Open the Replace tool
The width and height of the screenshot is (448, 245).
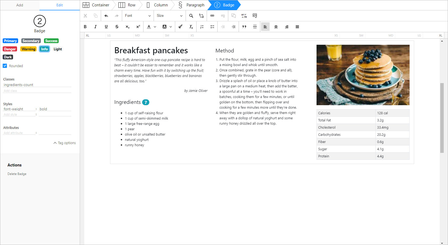[x=202, y=16]
